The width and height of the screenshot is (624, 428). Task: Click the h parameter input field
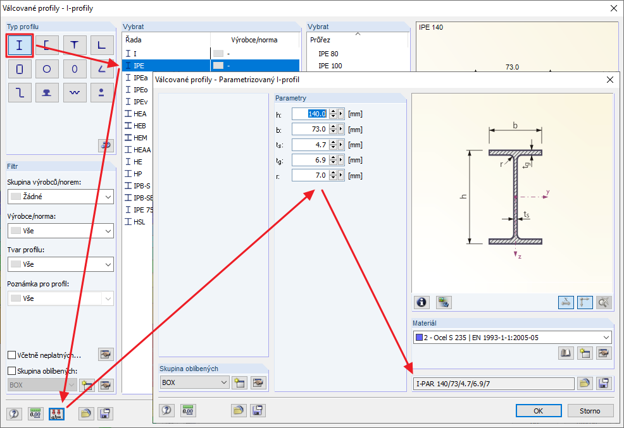(x=310, y=114)
